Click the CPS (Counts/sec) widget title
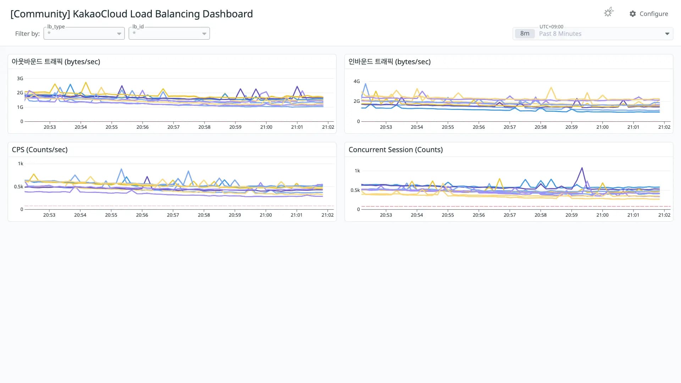Image resolution: width=681 pixels, height=383 pixels. (x=40, y=150)
